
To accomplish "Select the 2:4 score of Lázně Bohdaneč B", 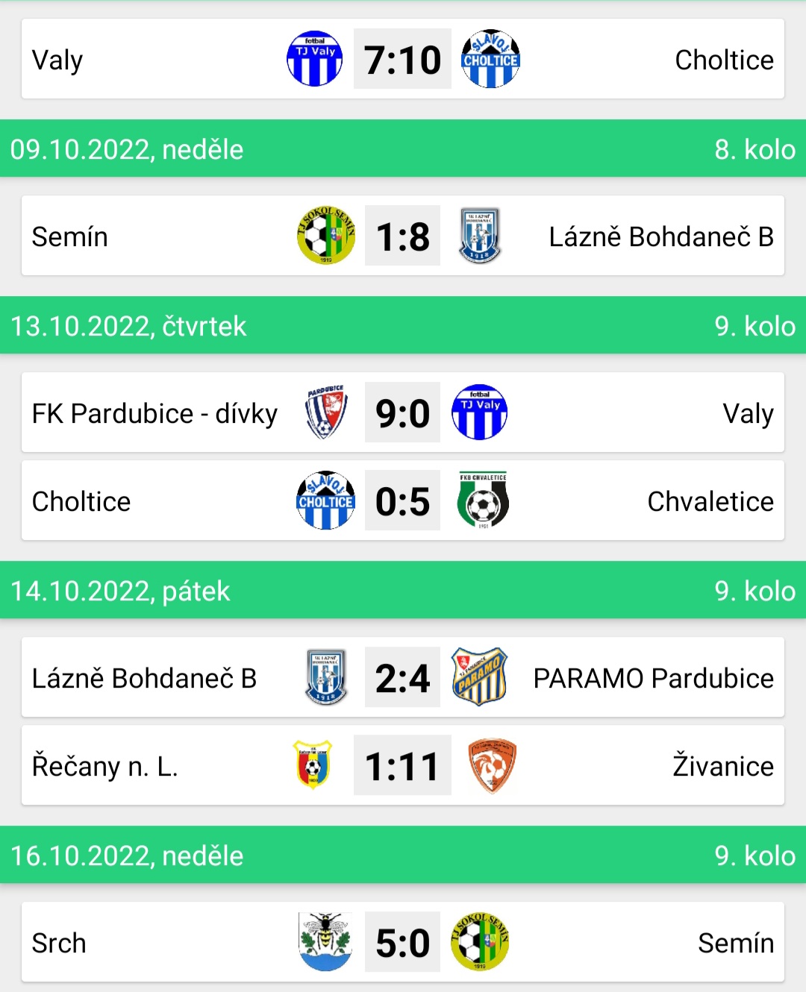I will pyautogui.click(x=402, y=677).
